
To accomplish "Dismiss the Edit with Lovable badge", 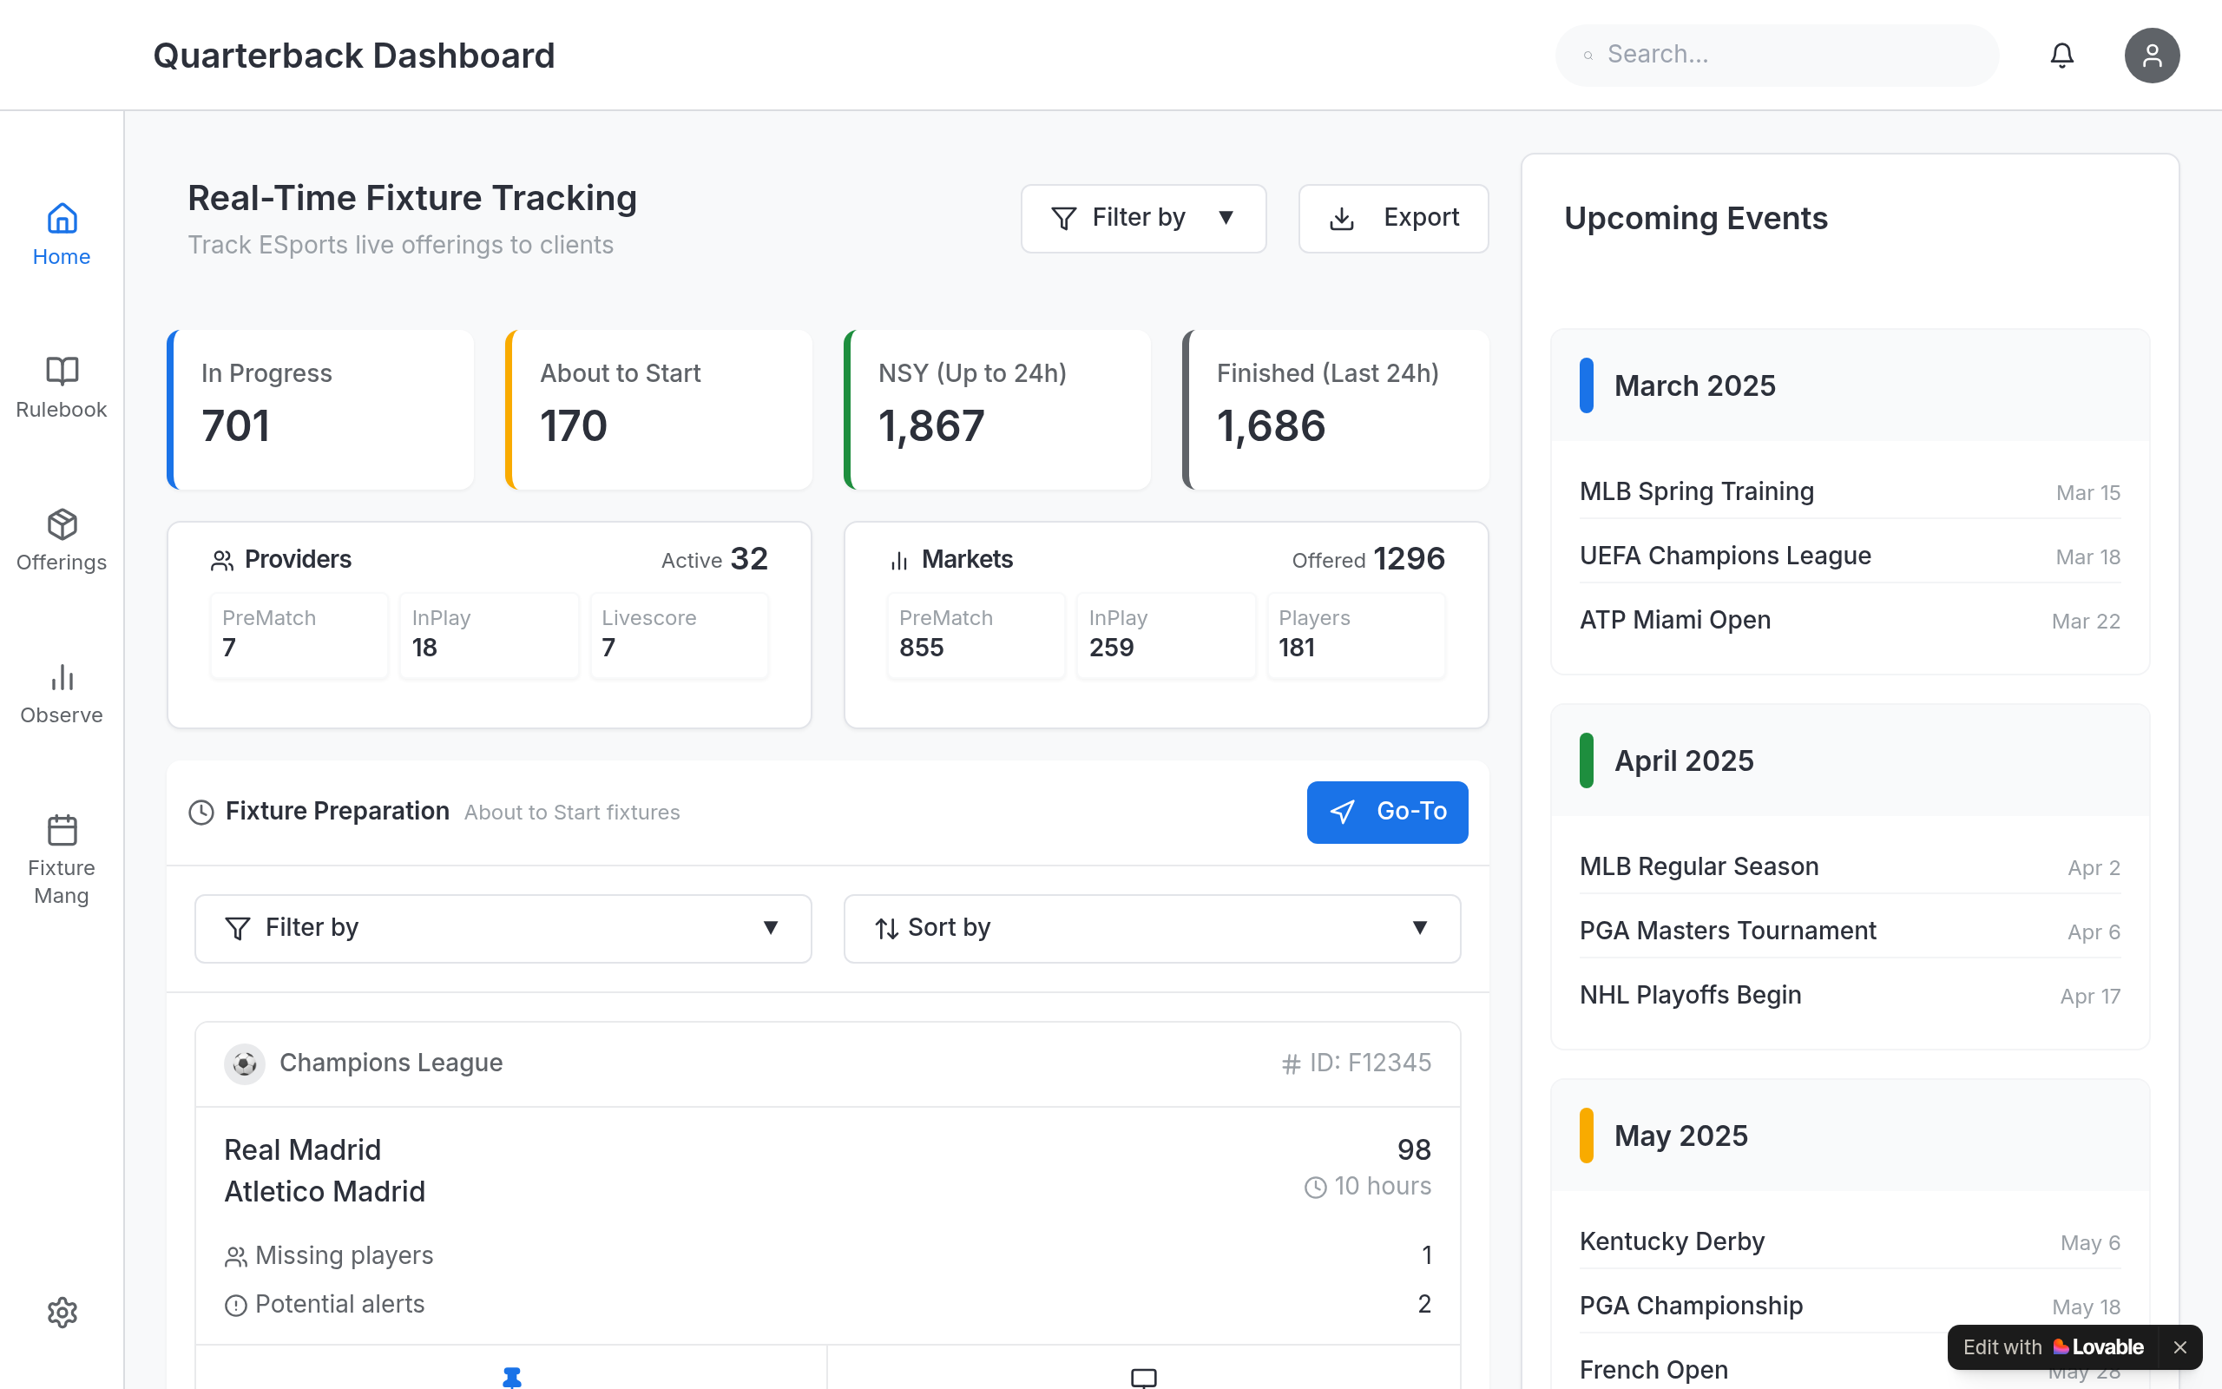I will [x=2179, y=1346].
